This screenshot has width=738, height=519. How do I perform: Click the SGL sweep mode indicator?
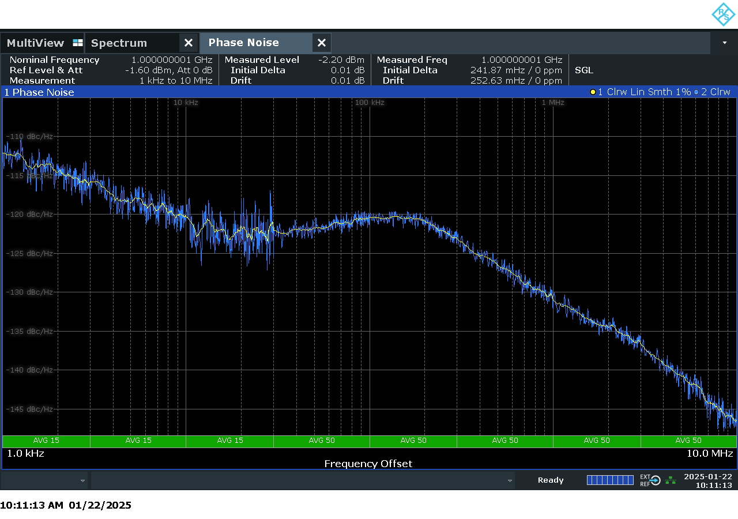coord(584,70)
